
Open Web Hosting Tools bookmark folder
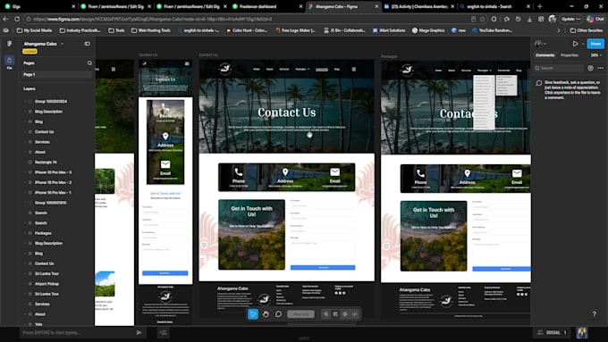point(151,30)
